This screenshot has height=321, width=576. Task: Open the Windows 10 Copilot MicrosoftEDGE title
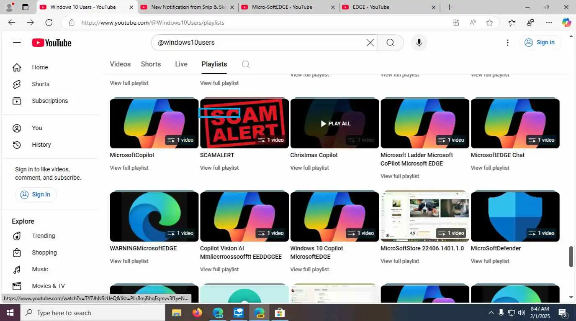[x=316, y=252]
